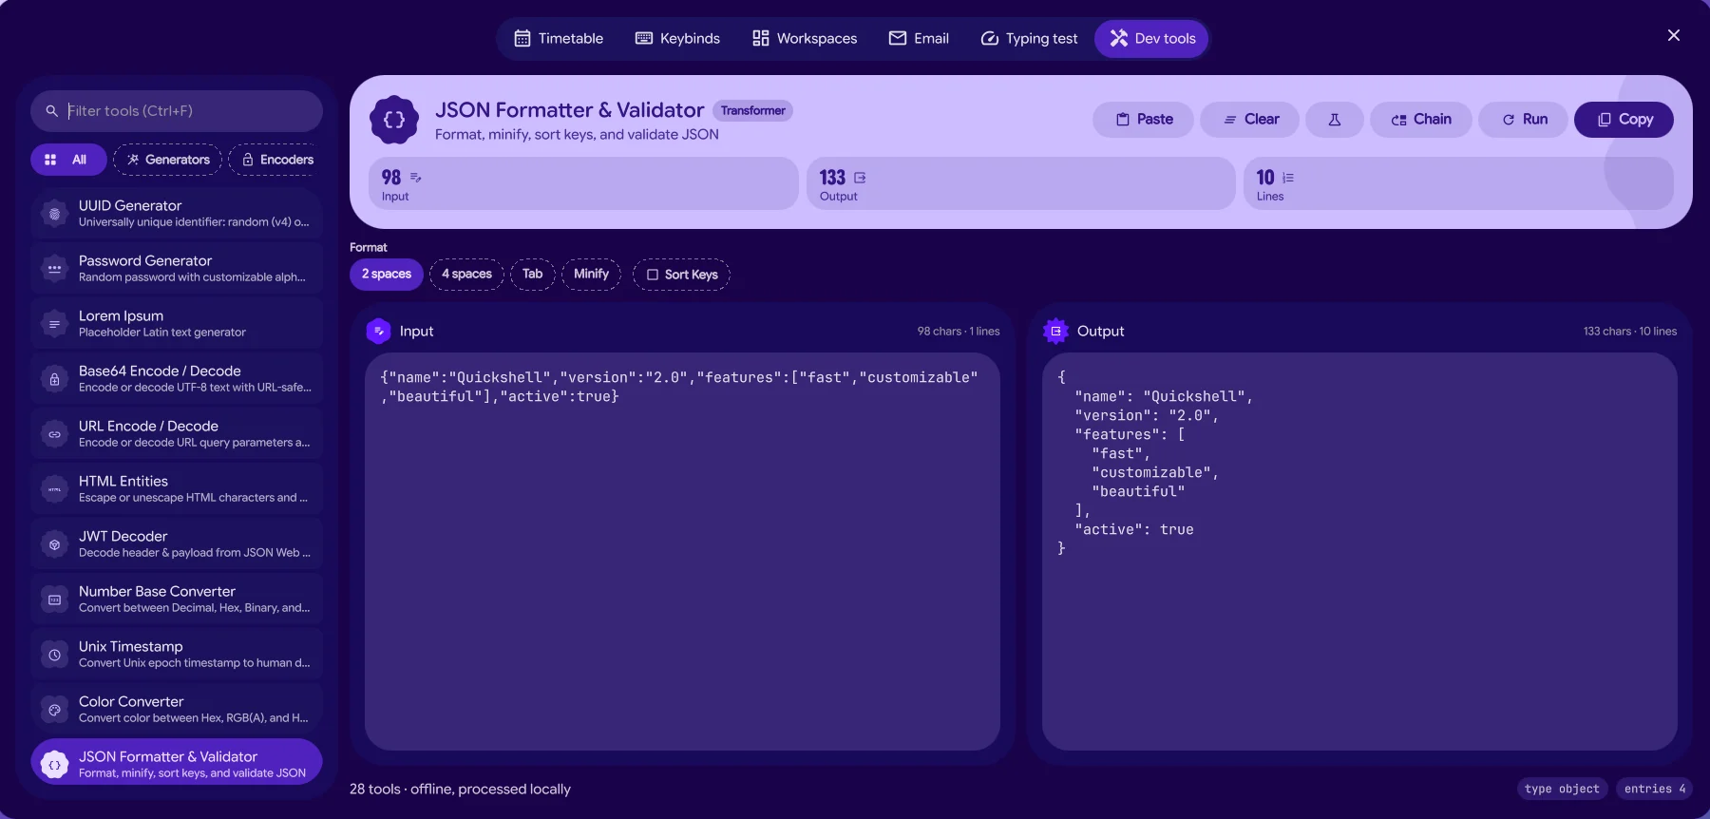Click the flask test icon button
Viewport: 1710px width, 819px height.
pos(1335,120)
